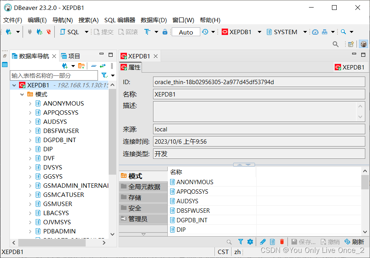Click the transaction mode icon
The width and height of the screenshot is (370, 258).
pos(148,32)
